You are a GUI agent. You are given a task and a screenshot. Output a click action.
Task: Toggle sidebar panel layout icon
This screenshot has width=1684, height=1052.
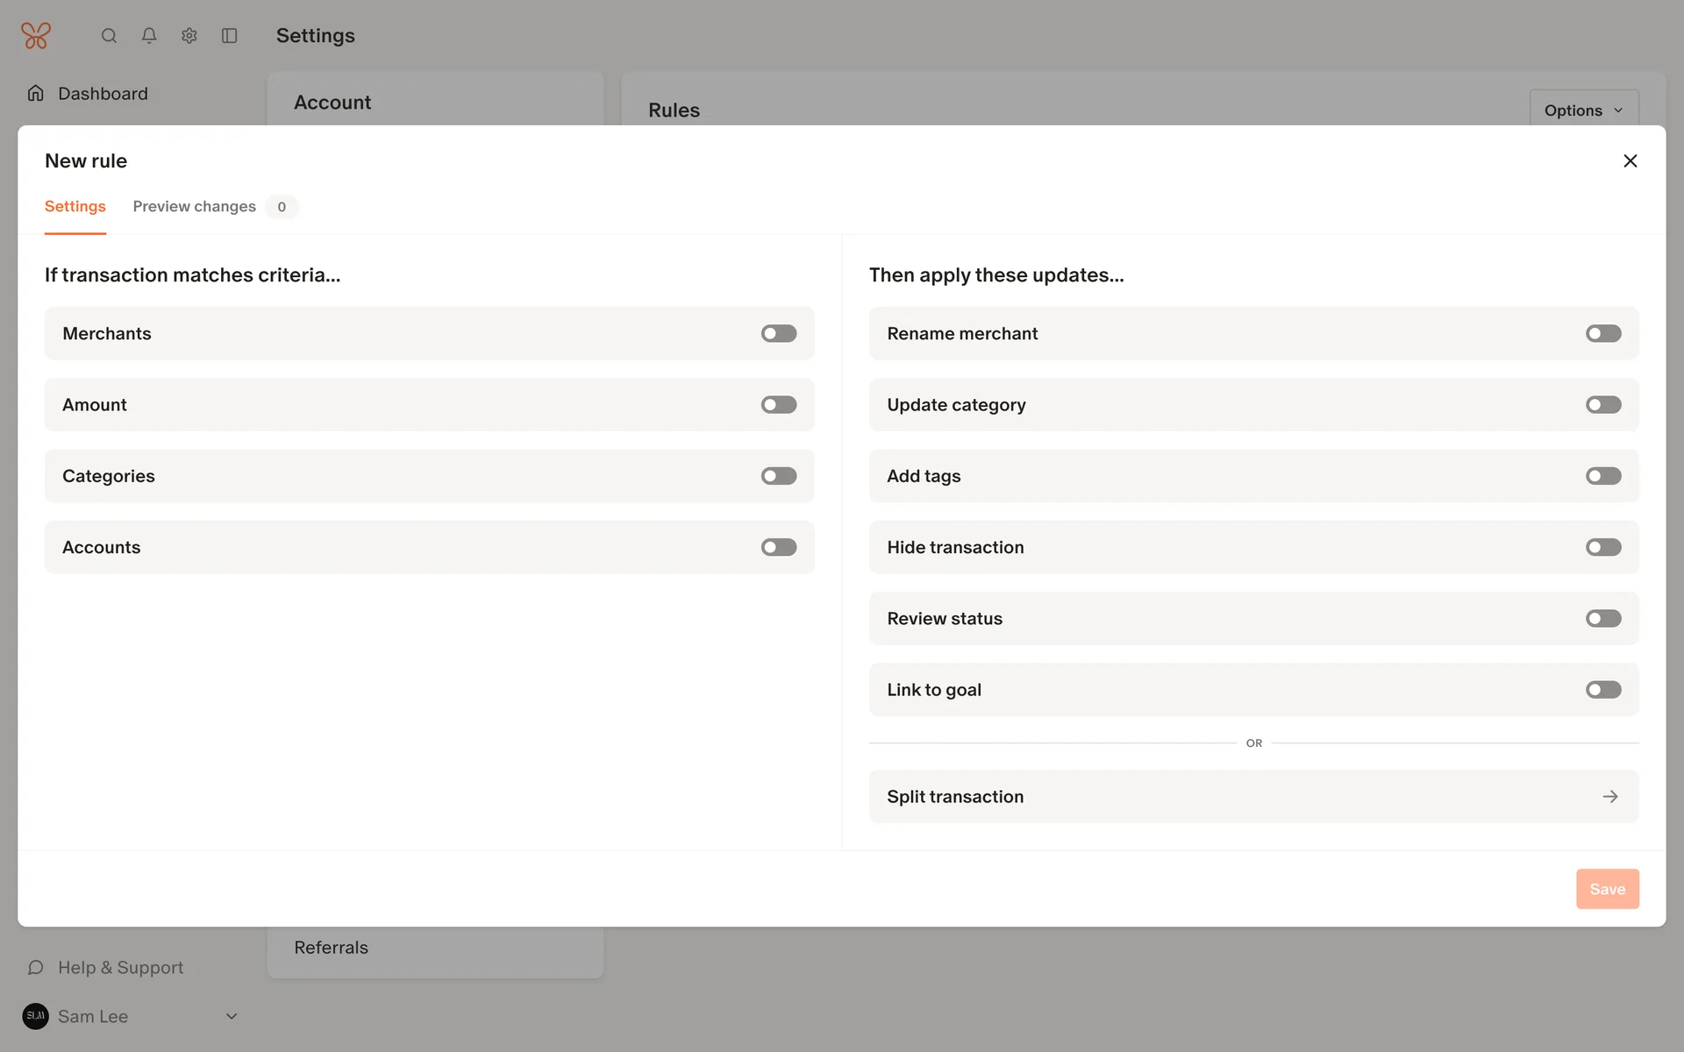(230, 36)
